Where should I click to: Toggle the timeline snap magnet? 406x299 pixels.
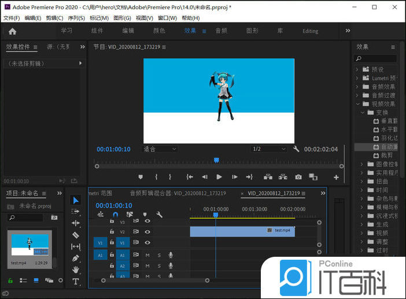115,215
